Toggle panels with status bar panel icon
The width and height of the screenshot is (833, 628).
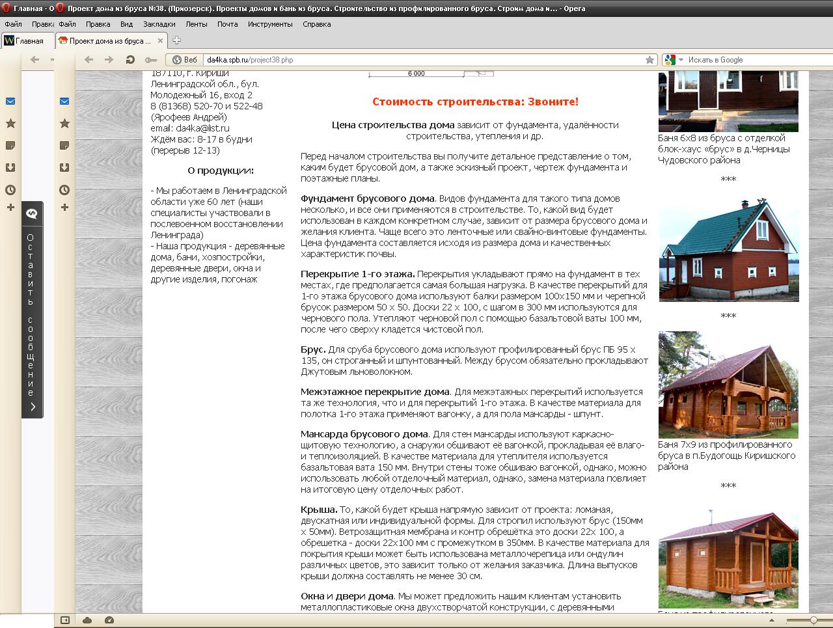[65, 620]
